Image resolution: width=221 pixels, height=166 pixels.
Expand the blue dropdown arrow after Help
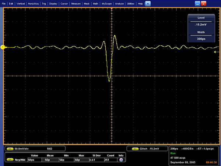coord(148,3)
